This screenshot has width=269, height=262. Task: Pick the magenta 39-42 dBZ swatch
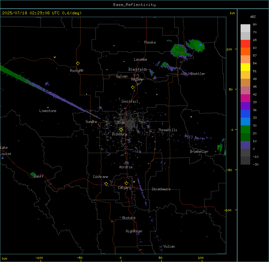click(245, 98)
